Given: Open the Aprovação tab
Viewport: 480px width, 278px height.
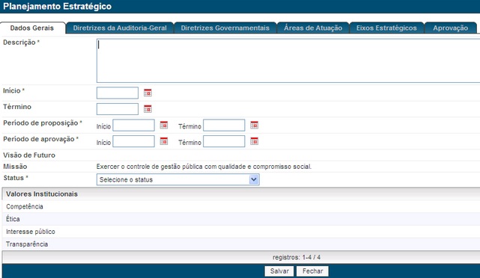Looking at the screenshot, I should point(450,28).
